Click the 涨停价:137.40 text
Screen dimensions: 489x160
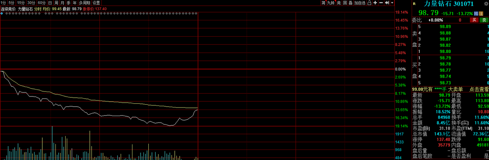(95, 9)
